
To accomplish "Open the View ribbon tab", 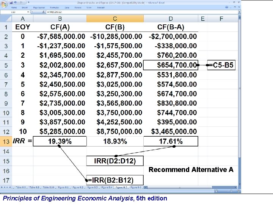I will pyautogui.click(x=89, y=8).
